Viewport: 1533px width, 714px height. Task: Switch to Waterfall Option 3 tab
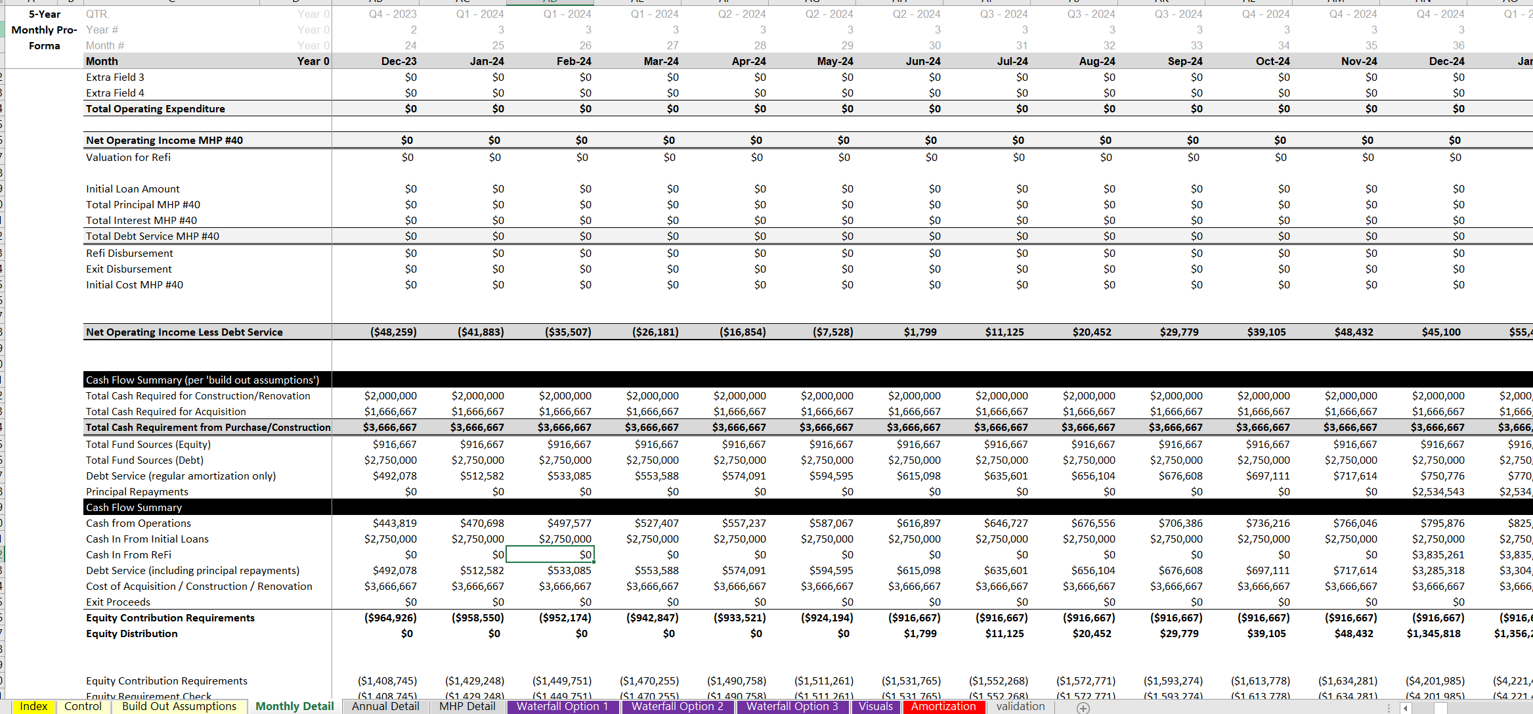tap(792, 706)
